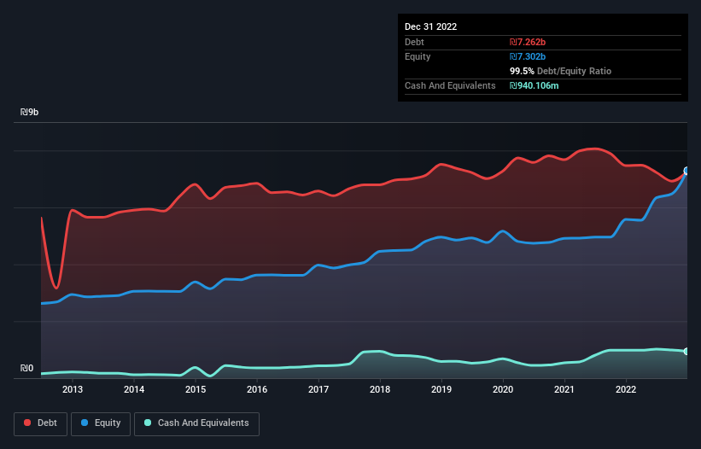The image size is (701, 449).
Task: Click the red Debt legend dot
Action: tap(27, 423)
